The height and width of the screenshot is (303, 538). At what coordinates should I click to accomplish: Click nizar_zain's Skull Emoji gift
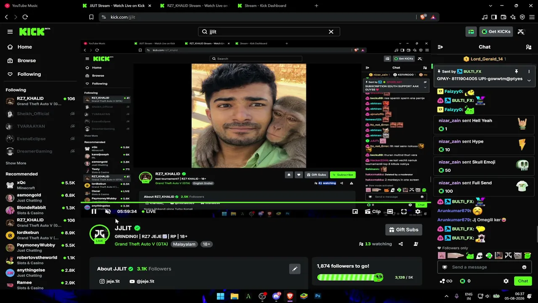(x=484, y=166)
